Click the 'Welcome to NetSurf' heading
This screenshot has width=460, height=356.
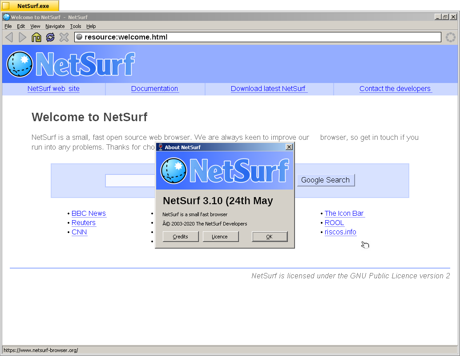point(89,117)
